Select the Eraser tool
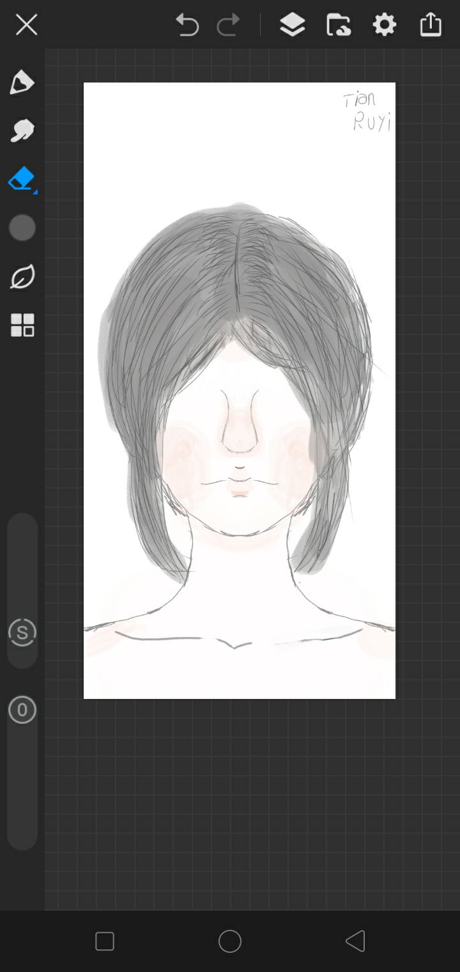The width and height of the screenshot is (460, 972). point(22,179)
